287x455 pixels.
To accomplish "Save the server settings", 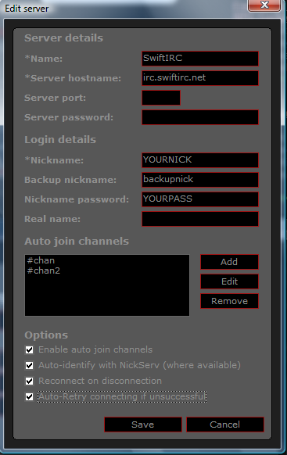I will (143, 425).
